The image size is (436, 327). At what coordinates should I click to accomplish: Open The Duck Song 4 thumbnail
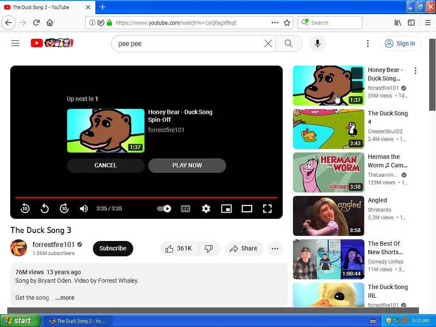pos(328,129)
